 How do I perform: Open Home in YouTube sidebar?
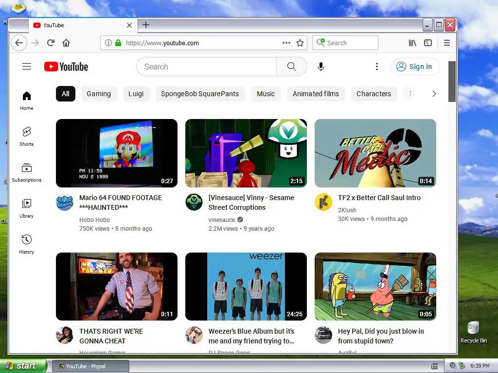(27, 101)
